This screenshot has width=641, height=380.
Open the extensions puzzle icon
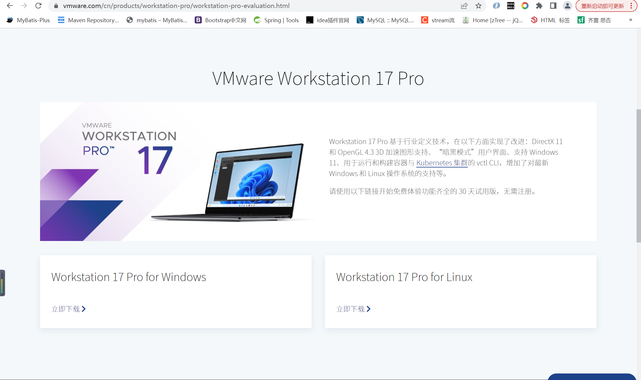(x=539, y=6)
